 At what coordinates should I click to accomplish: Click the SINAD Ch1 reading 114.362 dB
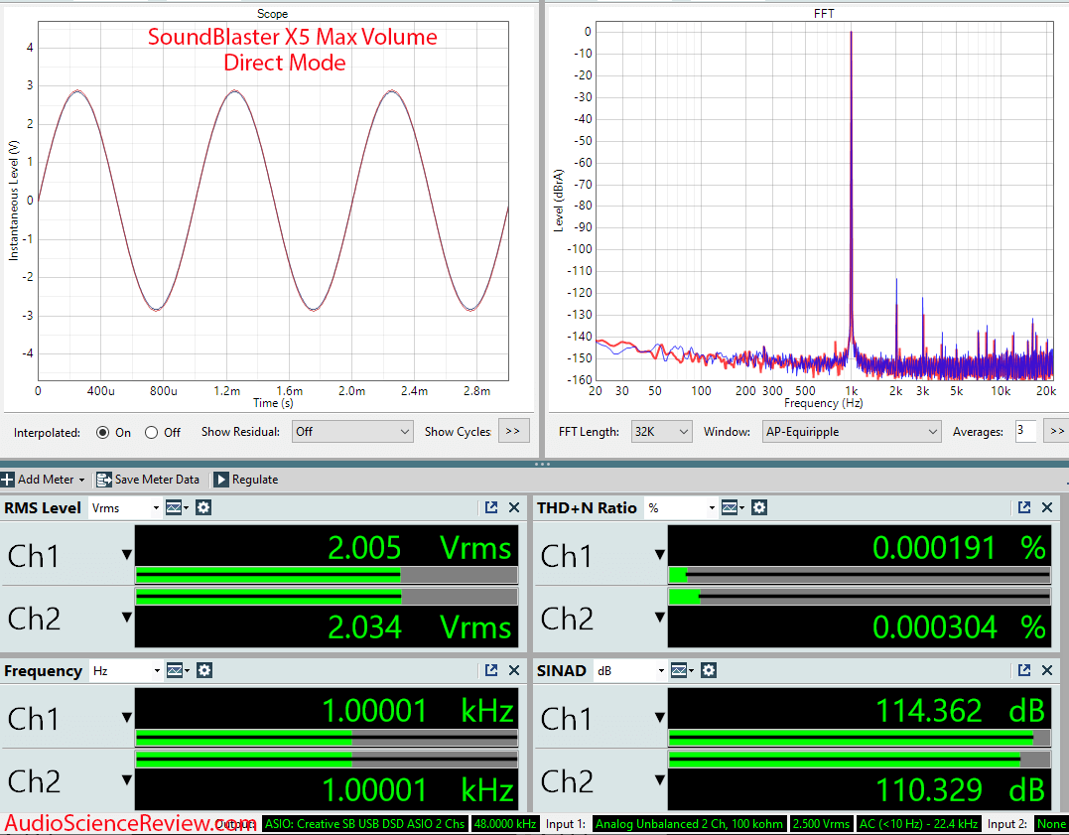(x=960, y=711)
